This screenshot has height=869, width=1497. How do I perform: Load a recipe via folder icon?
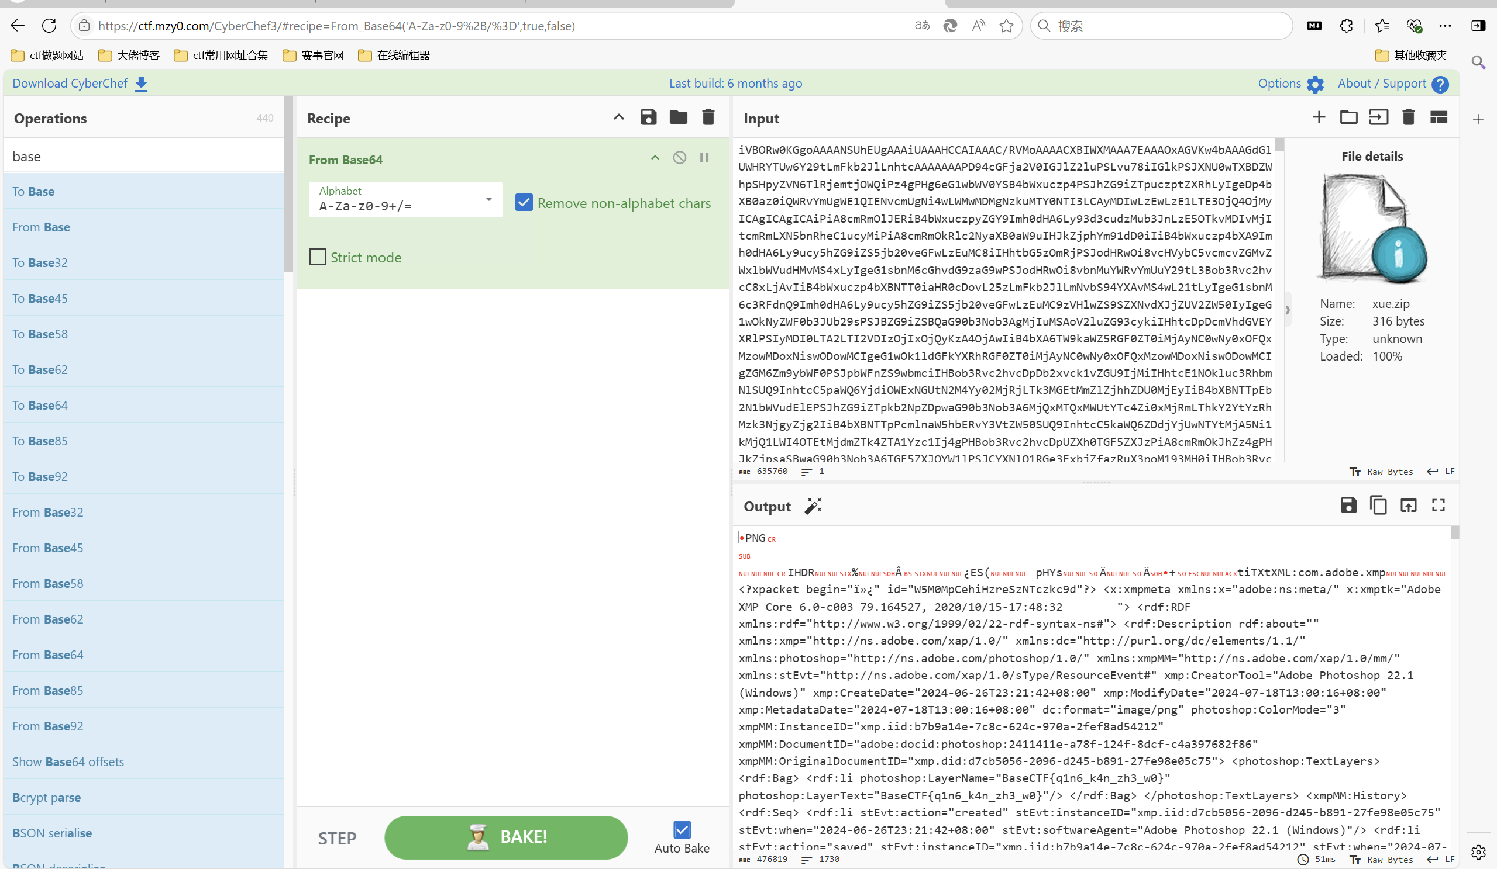pyautogui.click(x=678, y=117)
